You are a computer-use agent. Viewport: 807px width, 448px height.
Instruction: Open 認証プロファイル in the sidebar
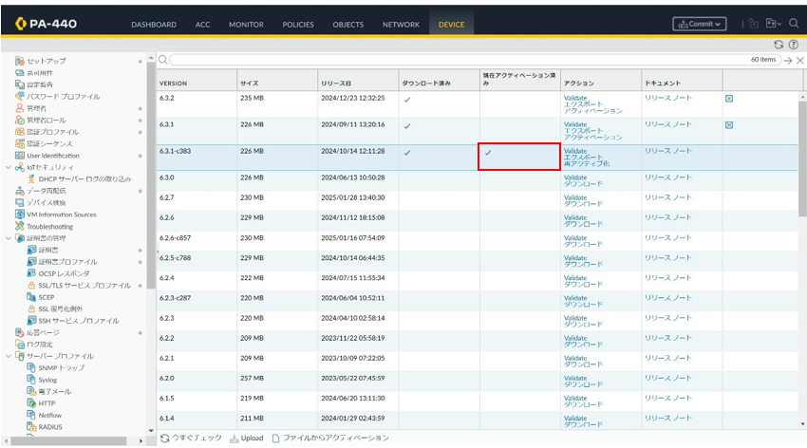click(52, 132)
